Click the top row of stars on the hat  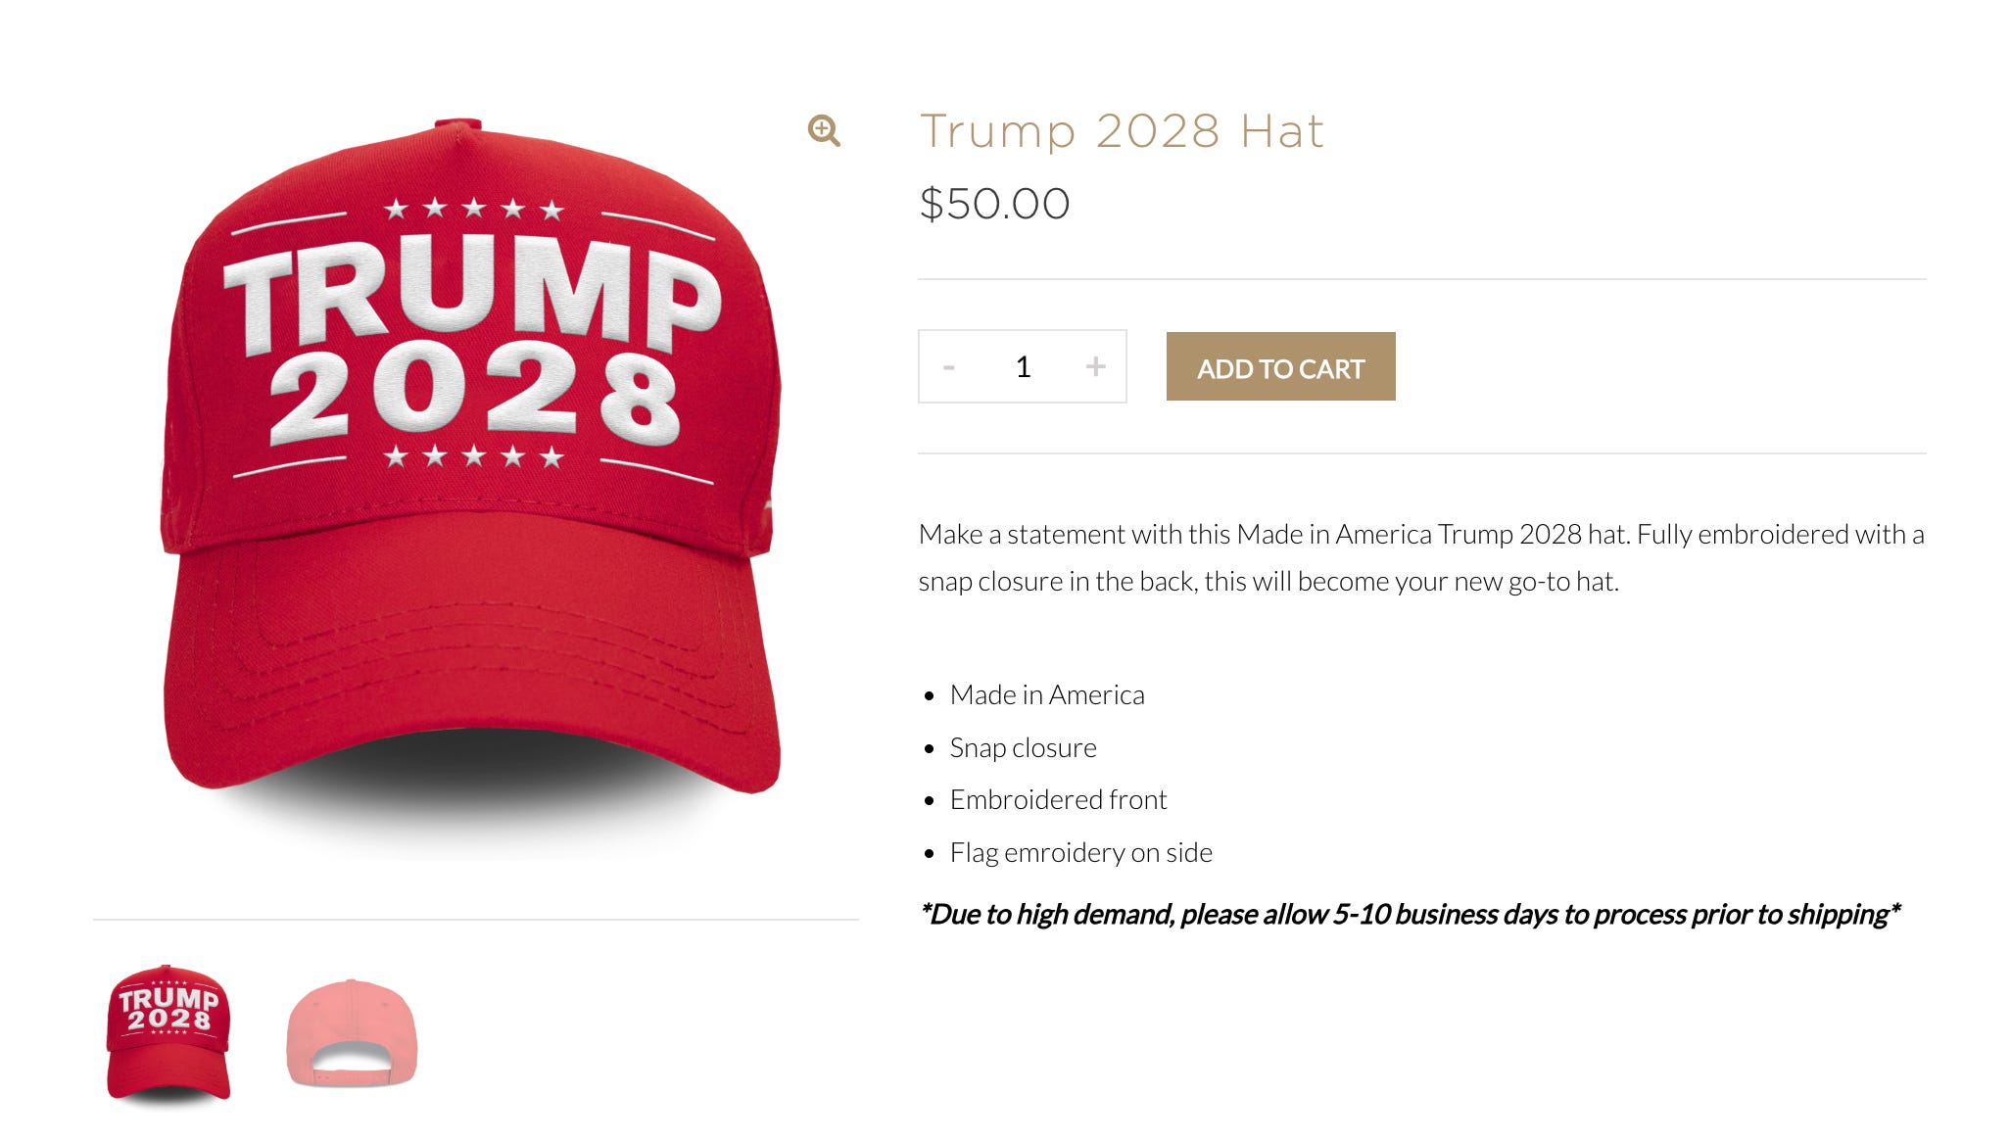point(474,209)
